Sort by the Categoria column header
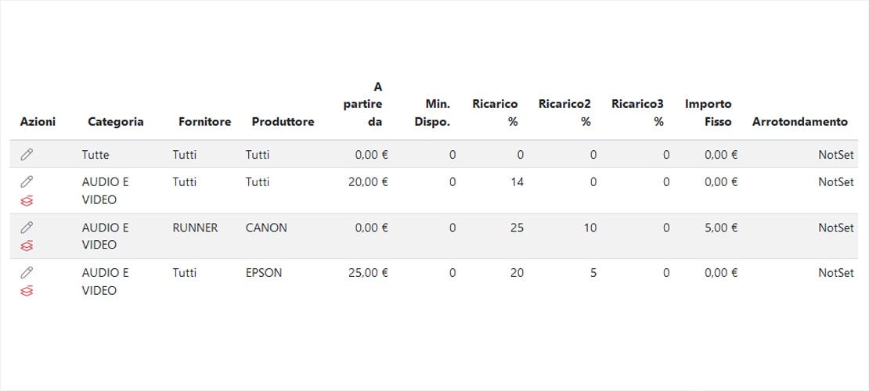This screenshot has height=391, width=869. 115,122
